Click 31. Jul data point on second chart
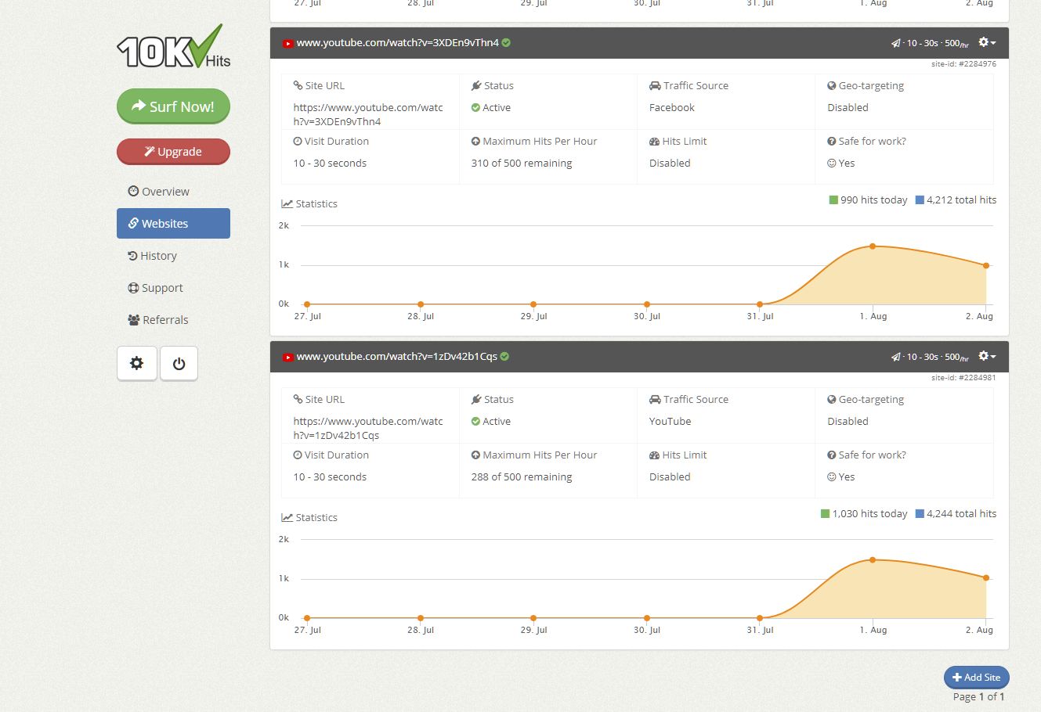Viewport: 1041px width, 712px height. [760, 618]
